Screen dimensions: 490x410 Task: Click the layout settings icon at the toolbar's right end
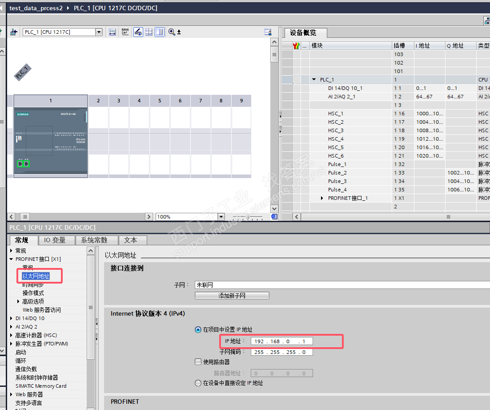coord(268,32)
